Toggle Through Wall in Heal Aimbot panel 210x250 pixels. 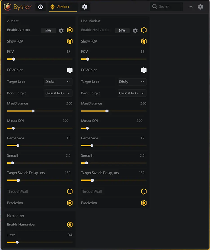(x=144, y=192)
